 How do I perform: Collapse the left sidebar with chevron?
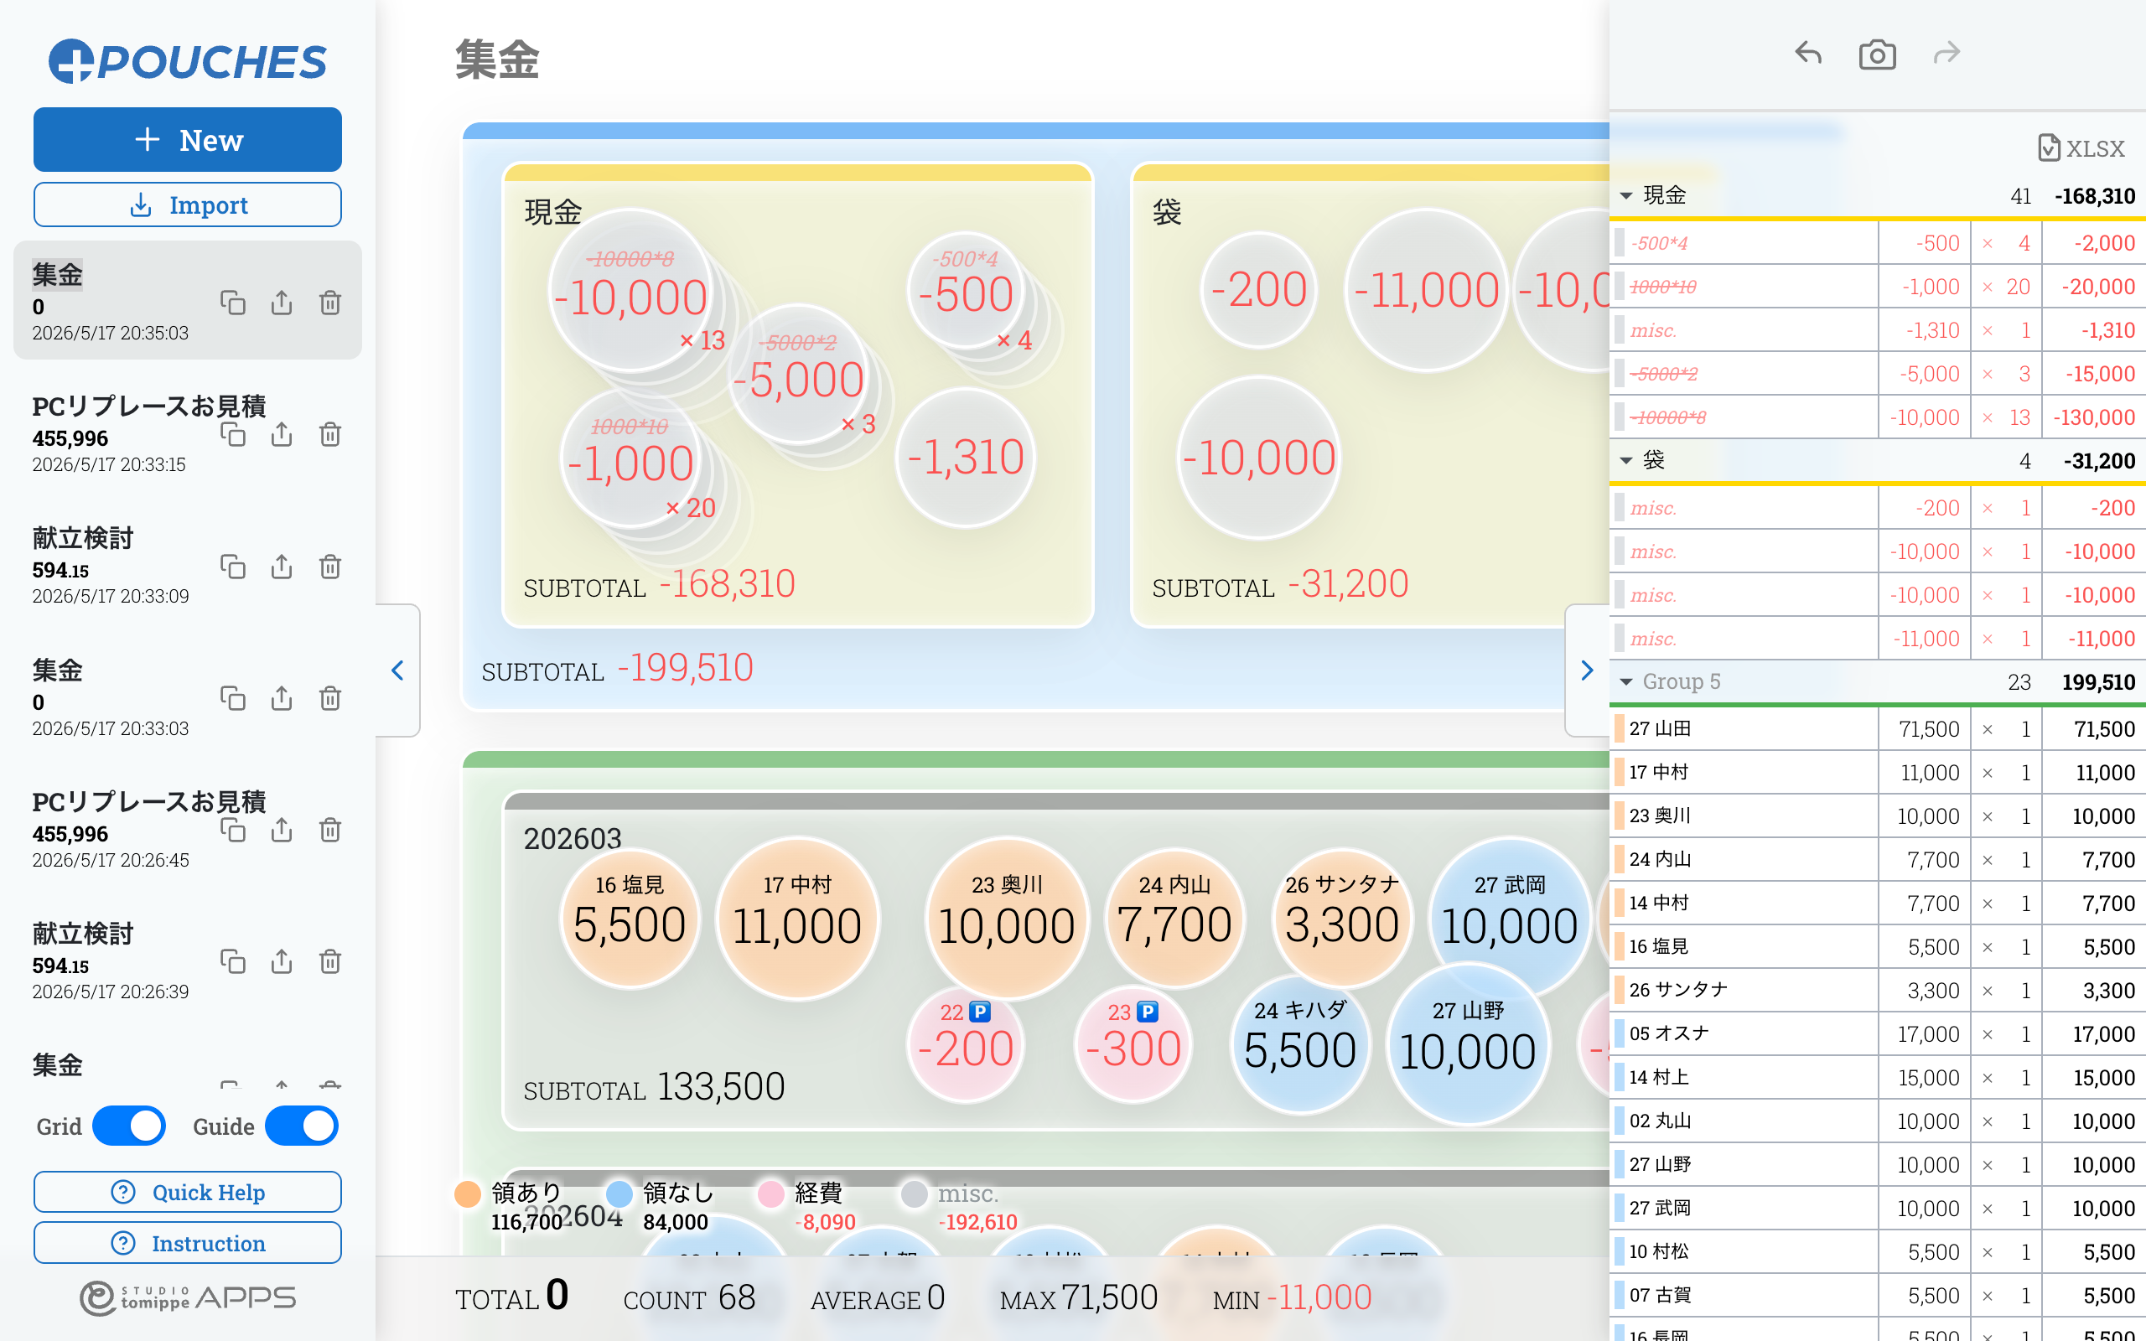(397, 670)
